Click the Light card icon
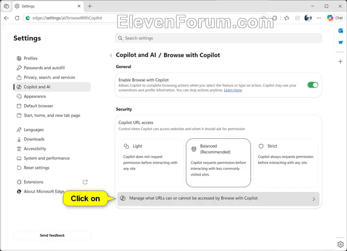347x251 pixels. point(126,146)
